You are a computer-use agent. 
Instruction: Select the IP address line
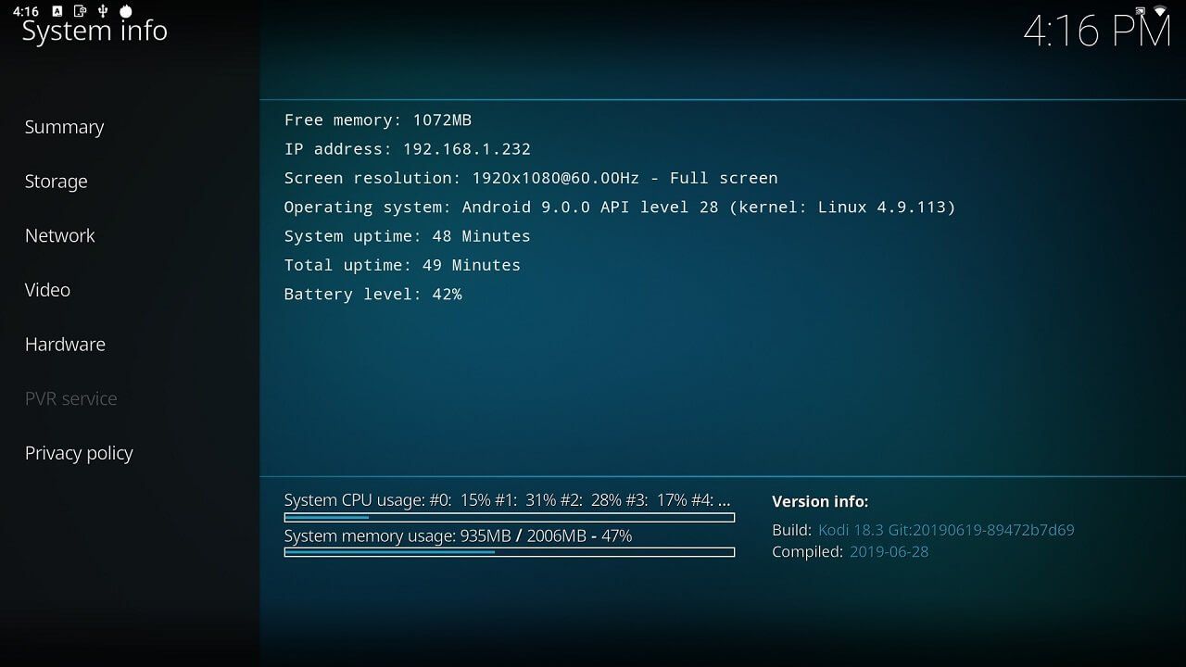[407, 148]
